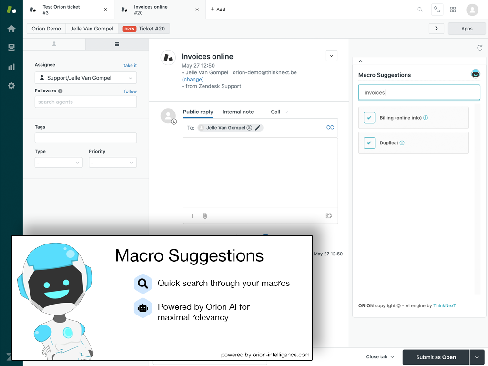Click the 'take it' assignee link
The height and width of the screenshot is (366, 488).
point(130,66)
